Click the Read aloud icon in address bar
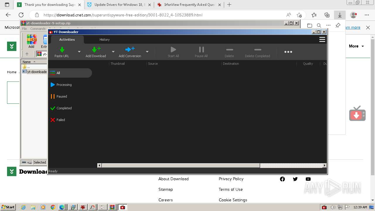Image resolution: width=375 pixels, height=211 pixels. point(289,15)
